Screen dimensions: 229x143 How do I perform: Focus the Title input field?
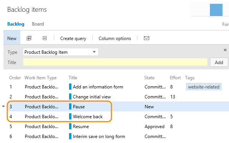(115, 62)
